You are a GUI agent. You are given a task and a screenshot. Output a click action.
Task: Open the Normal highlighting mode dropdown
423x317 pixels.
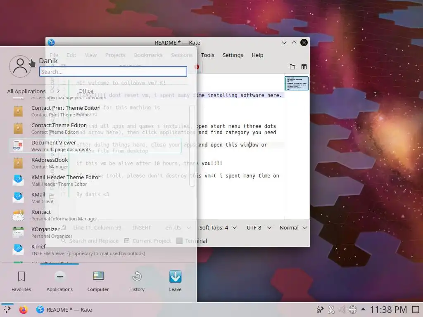pyautogui.click(x=293, y=227)
